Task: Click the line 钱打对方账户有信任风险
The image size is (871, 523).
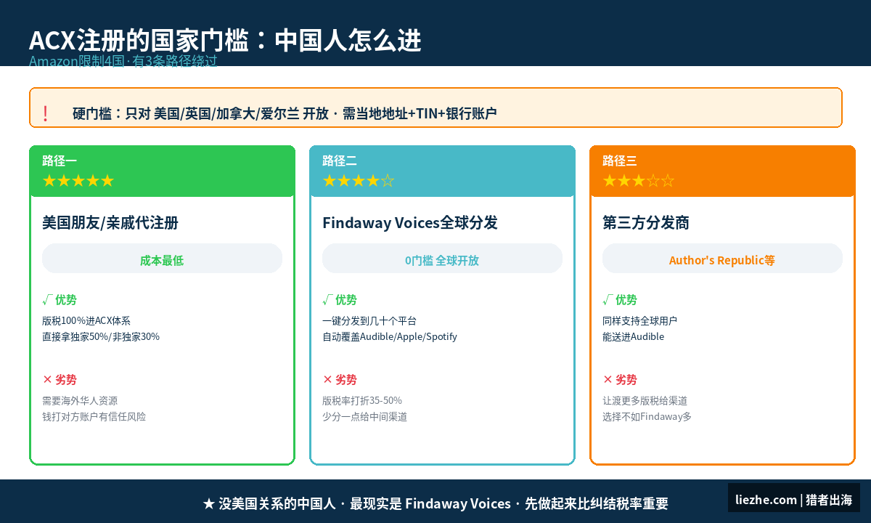Action: (94, 416)
